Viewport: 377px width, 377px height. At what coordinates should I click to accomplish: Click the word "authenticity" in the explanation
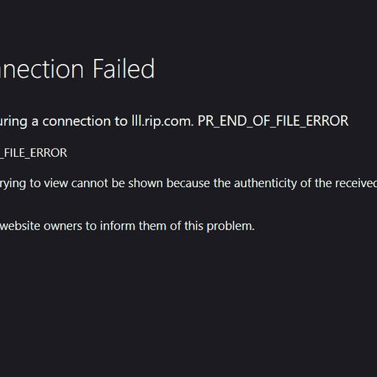pos(265,183)
